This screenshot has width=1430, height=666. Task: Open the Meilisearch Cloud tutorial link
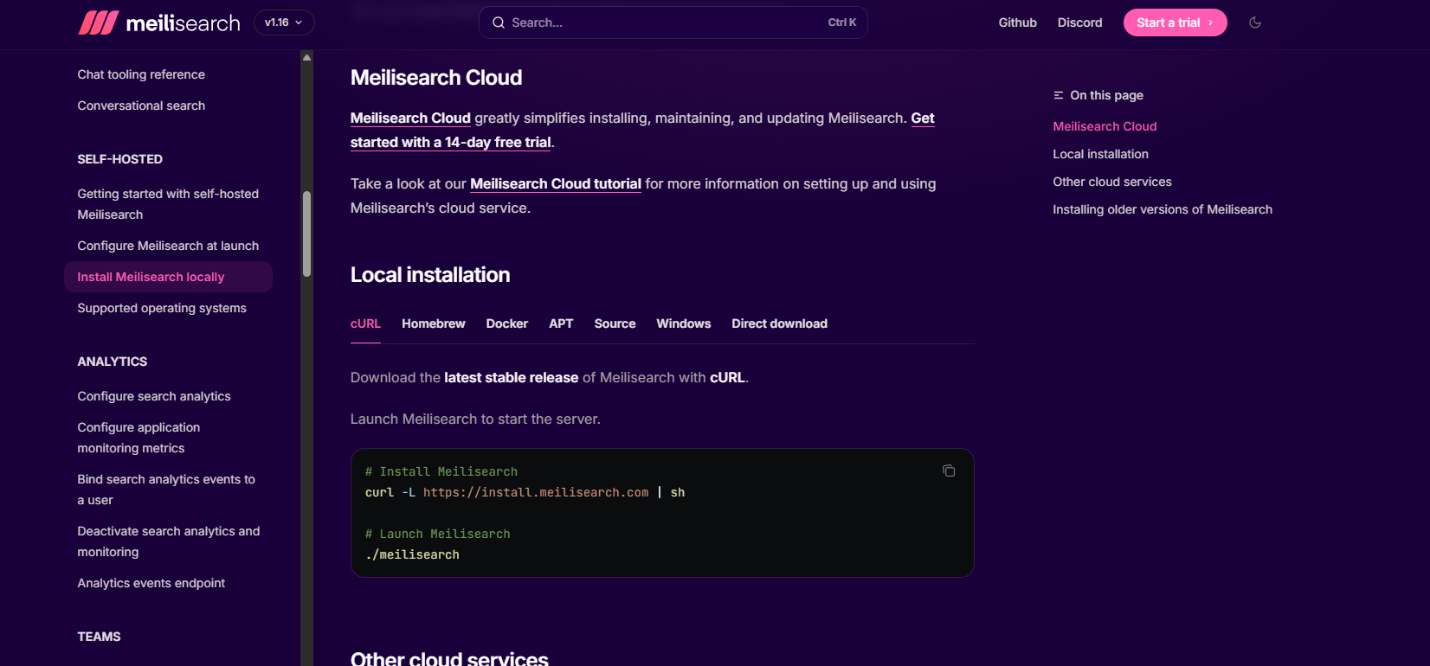coord(555,183)
